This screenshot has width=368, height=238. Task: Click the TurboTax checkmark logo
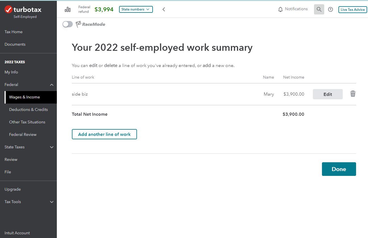(9, 10)
